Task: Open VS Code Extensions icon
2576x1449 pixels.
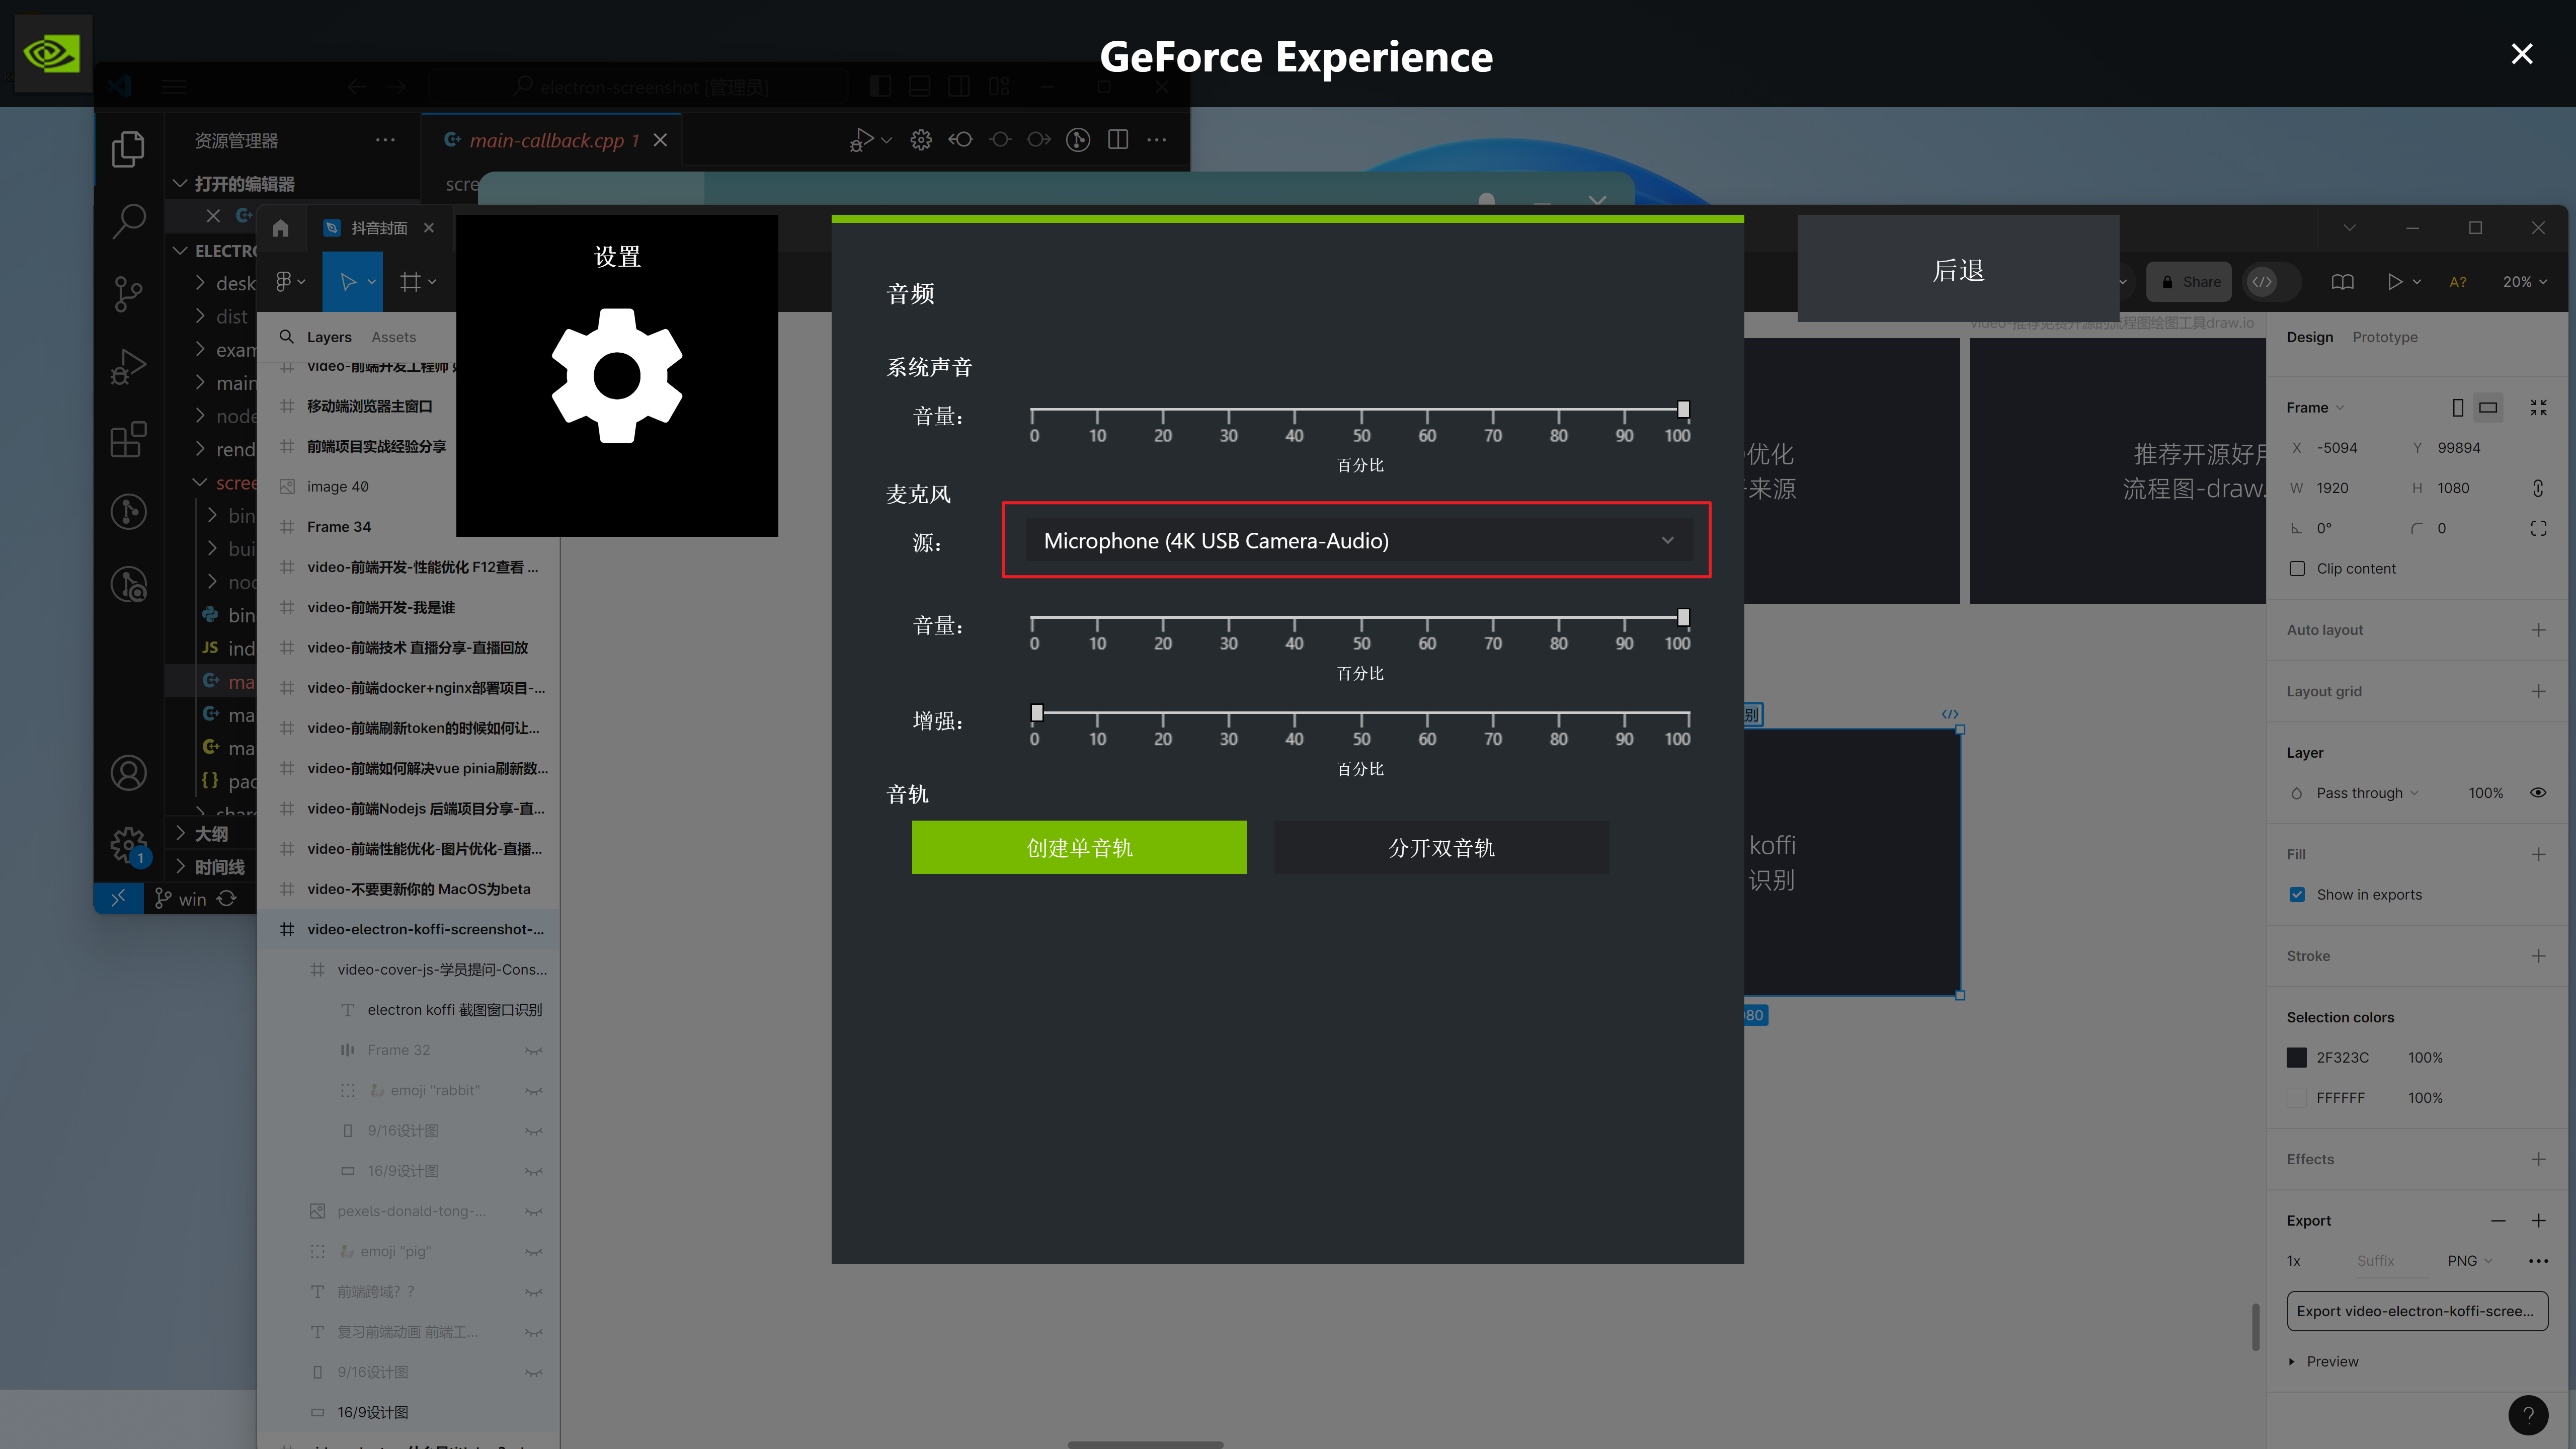Action: [128, 439]
